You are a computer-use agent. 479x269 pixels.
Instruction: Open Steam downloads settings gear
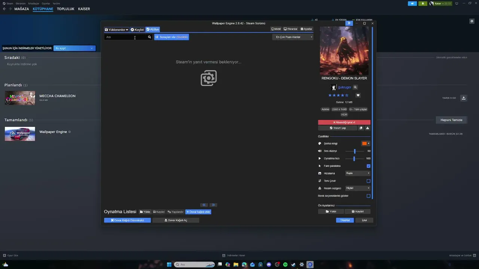point(472,21)
